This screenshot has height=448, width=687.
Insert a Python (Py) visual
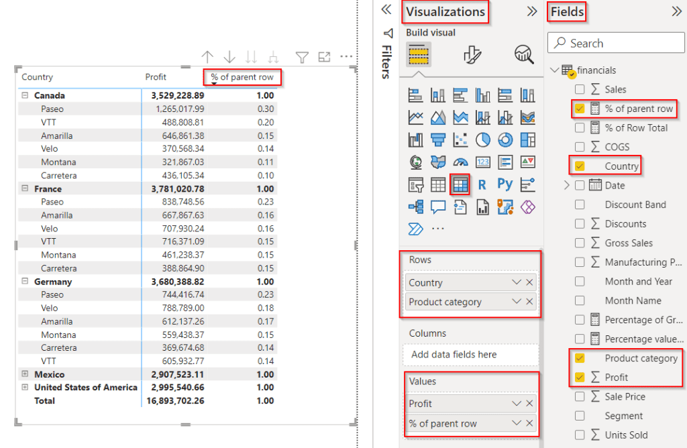click(505, 184)
